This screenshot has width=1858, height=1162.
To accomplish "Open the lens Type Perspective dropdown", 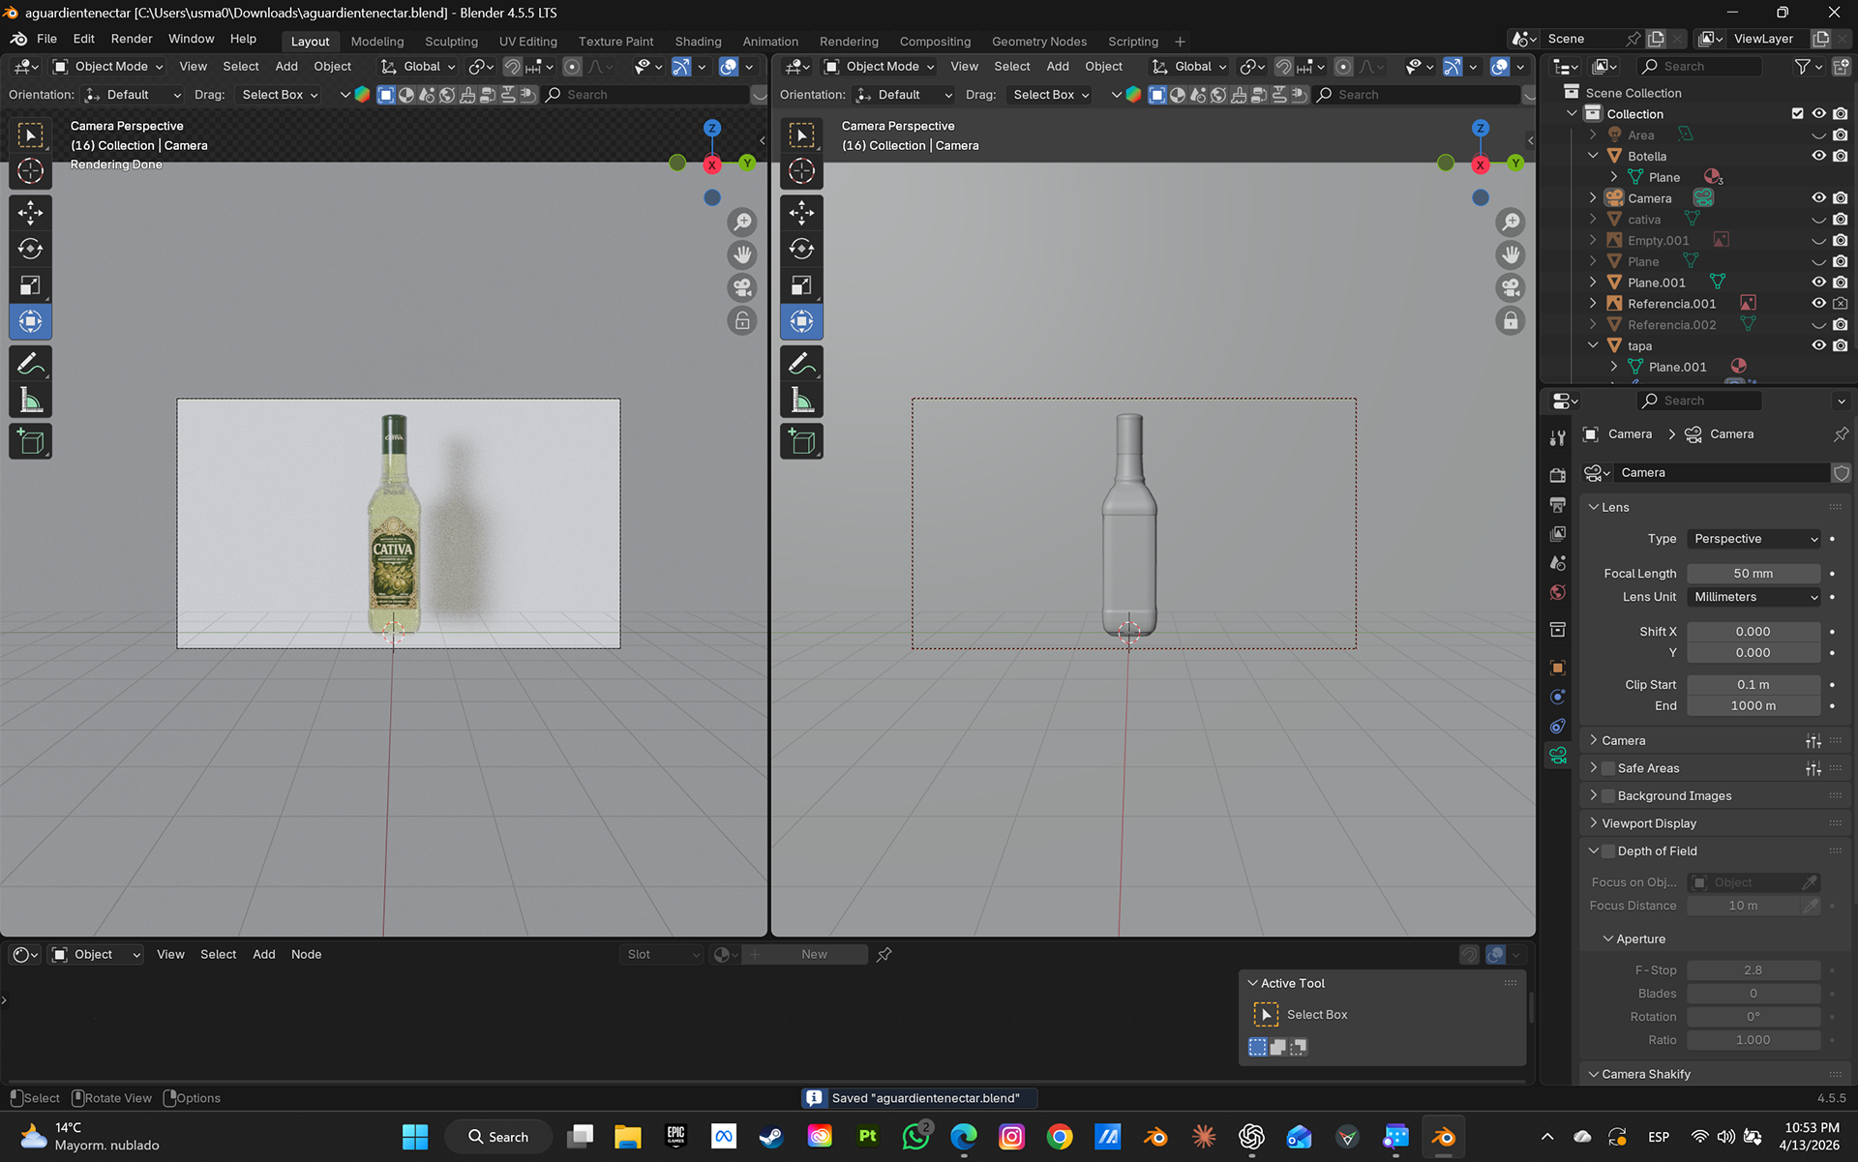I will (1754, 539).
